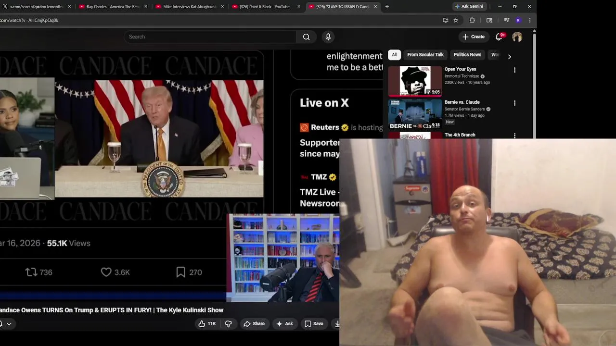The image size is (616, 346).
Task: Expand the subscription notification dropdown chevron
Action: click(9, 324)
